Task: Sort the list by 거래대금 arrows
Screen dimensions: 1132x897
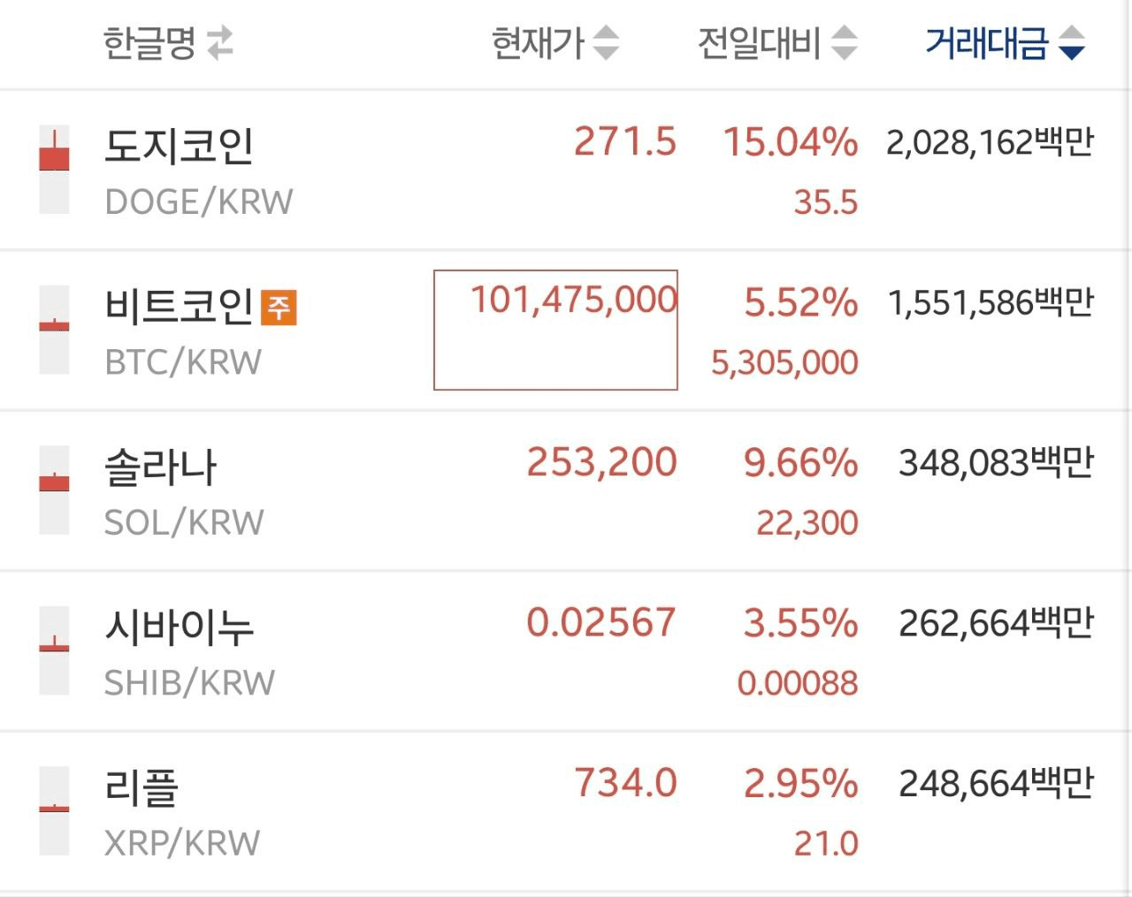Action: pos(1072,42)
